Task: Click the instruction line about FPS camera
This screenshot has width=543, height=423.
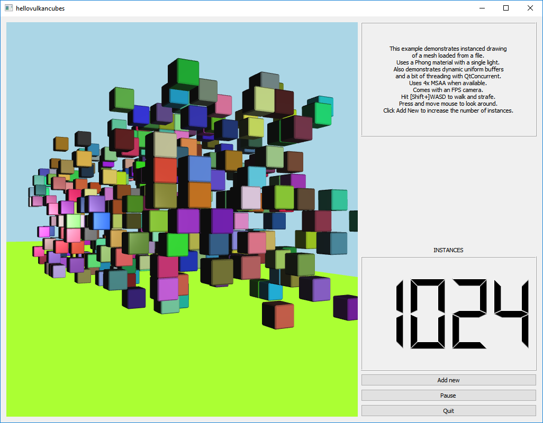Action: (x=448, y=90)
